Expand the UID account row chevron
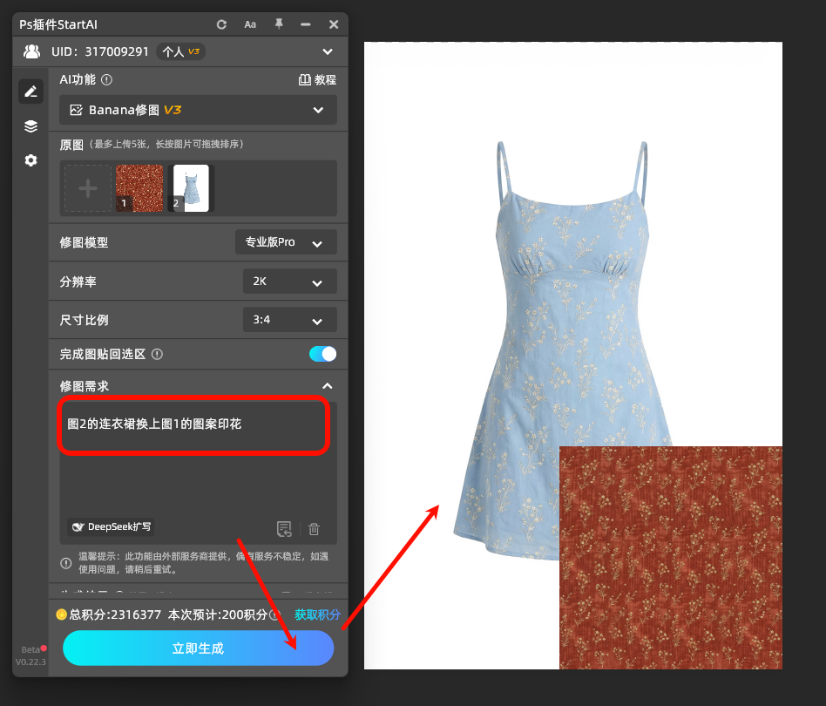This screenshot has width=826, height=706. point(328,51)
